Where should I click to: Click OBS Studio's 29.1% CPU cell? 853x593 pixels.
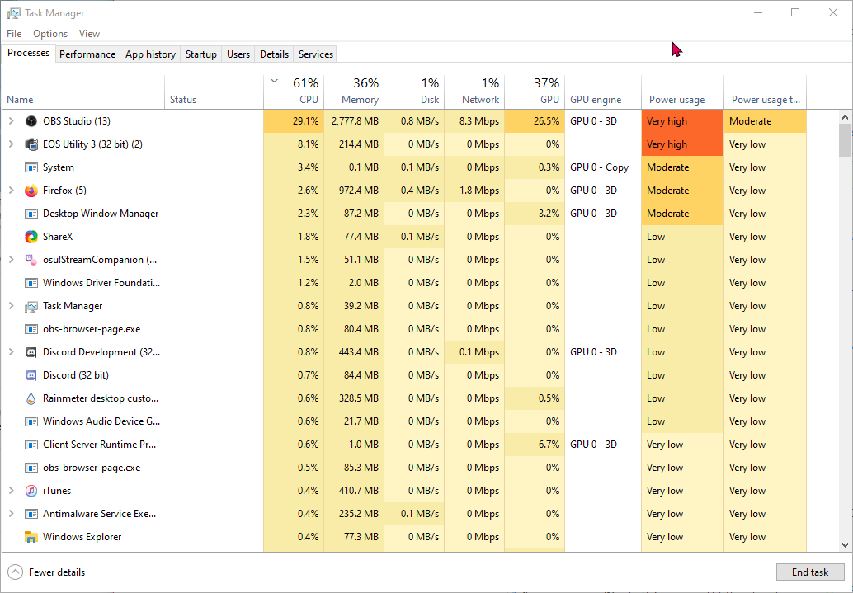point(294,121)
